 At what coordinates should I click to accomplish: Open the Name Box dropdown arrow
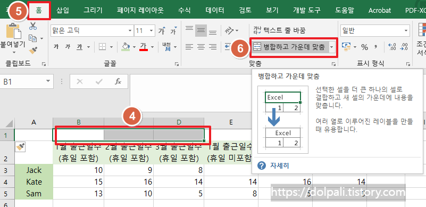(48, 81)
